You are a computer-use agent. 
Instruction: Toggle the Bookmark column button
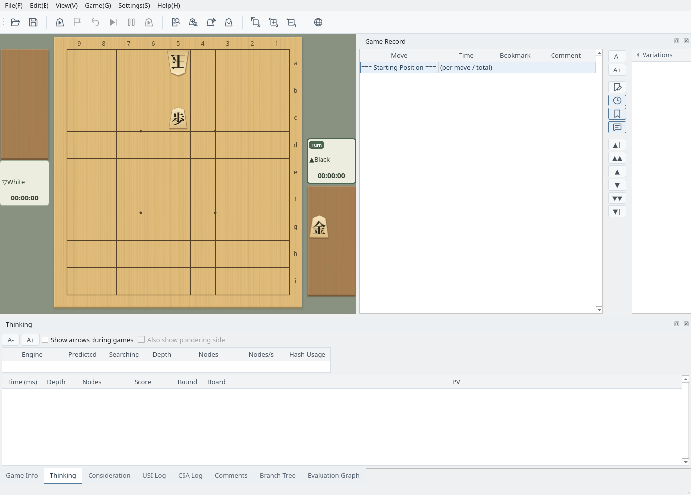coord(617,114)
